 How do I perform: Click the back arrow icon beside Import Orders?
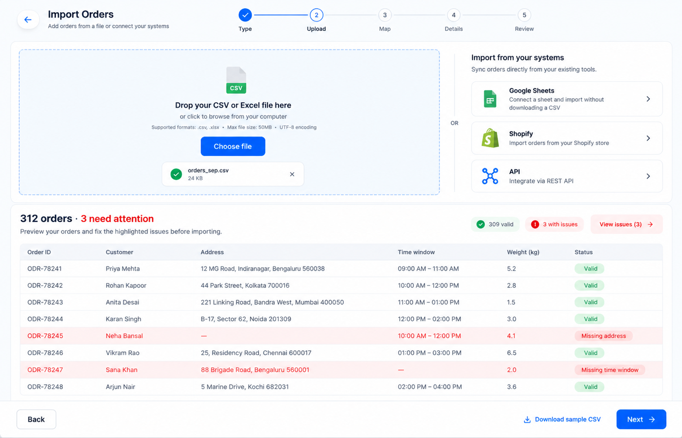point(28,20)
